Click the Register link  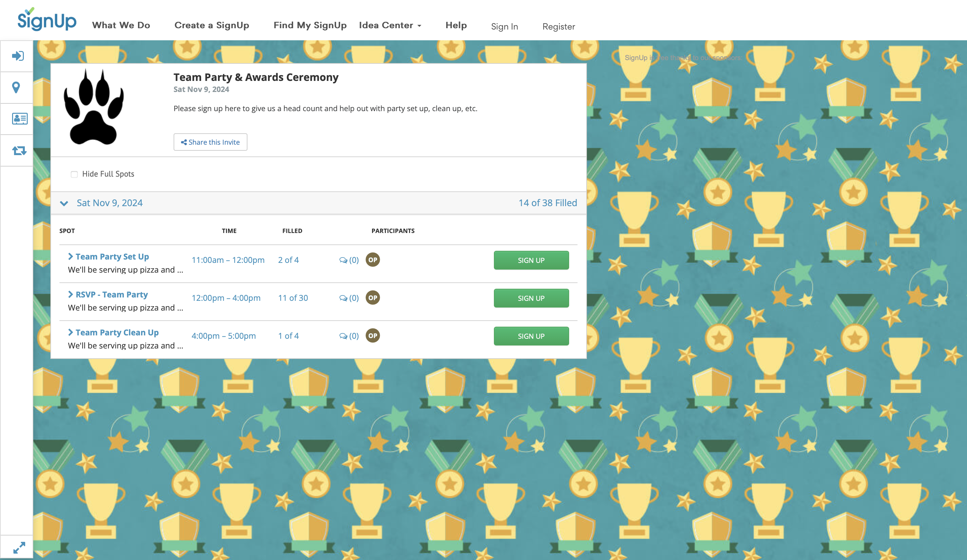click(x=558, y=27)
